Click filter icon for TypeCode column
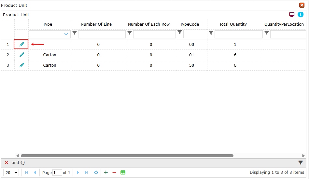Viewport: 309px width, 179px height. [x=180, y=32]
